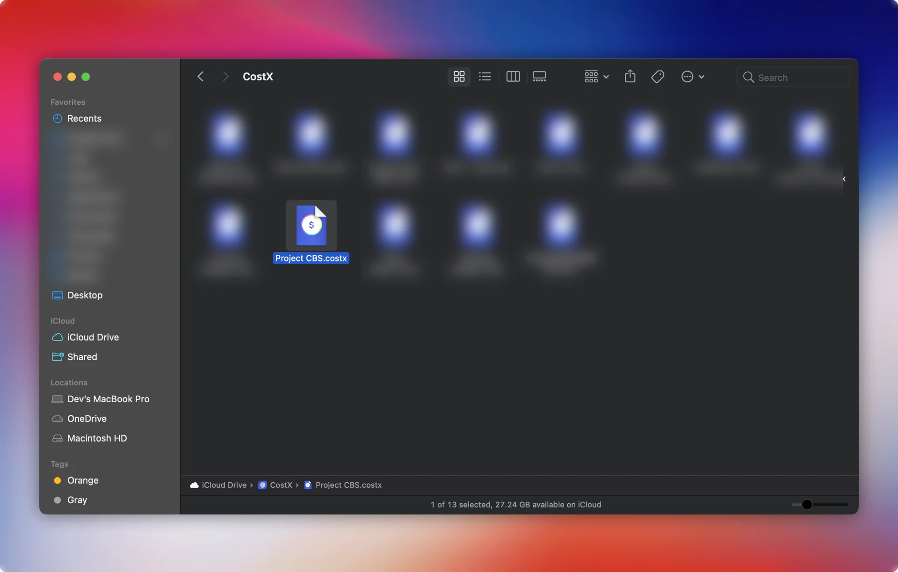Open Recents in Favorites
The image size is (898, 572).
(84, 118)
